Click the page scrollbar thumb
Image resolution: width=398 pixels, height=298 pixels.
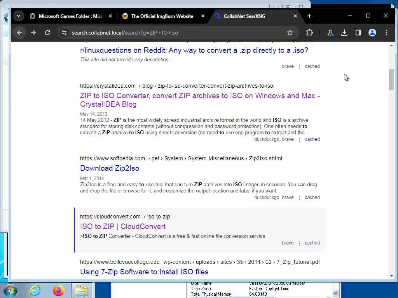(391, 79)
